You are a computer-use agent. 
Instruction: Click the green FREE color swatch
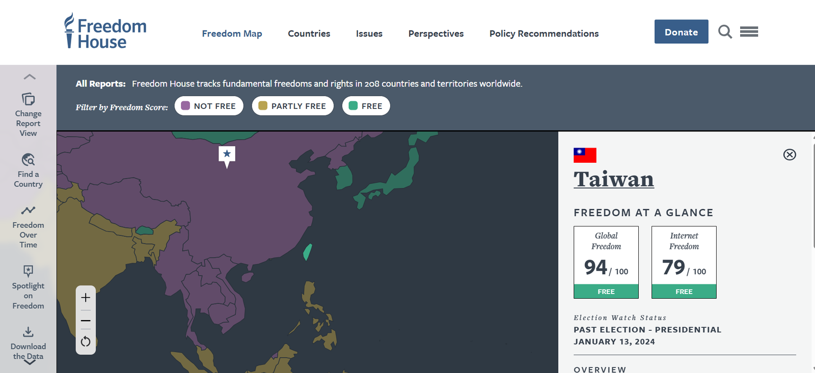[x=353, y=105]
